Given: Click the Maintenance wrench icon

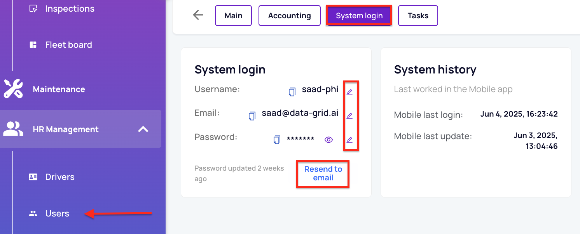Looking at the screenshot, I should pos(13,89).
